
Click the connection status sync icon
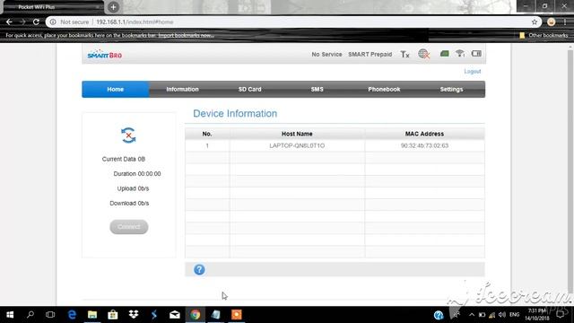coord(128,135)
